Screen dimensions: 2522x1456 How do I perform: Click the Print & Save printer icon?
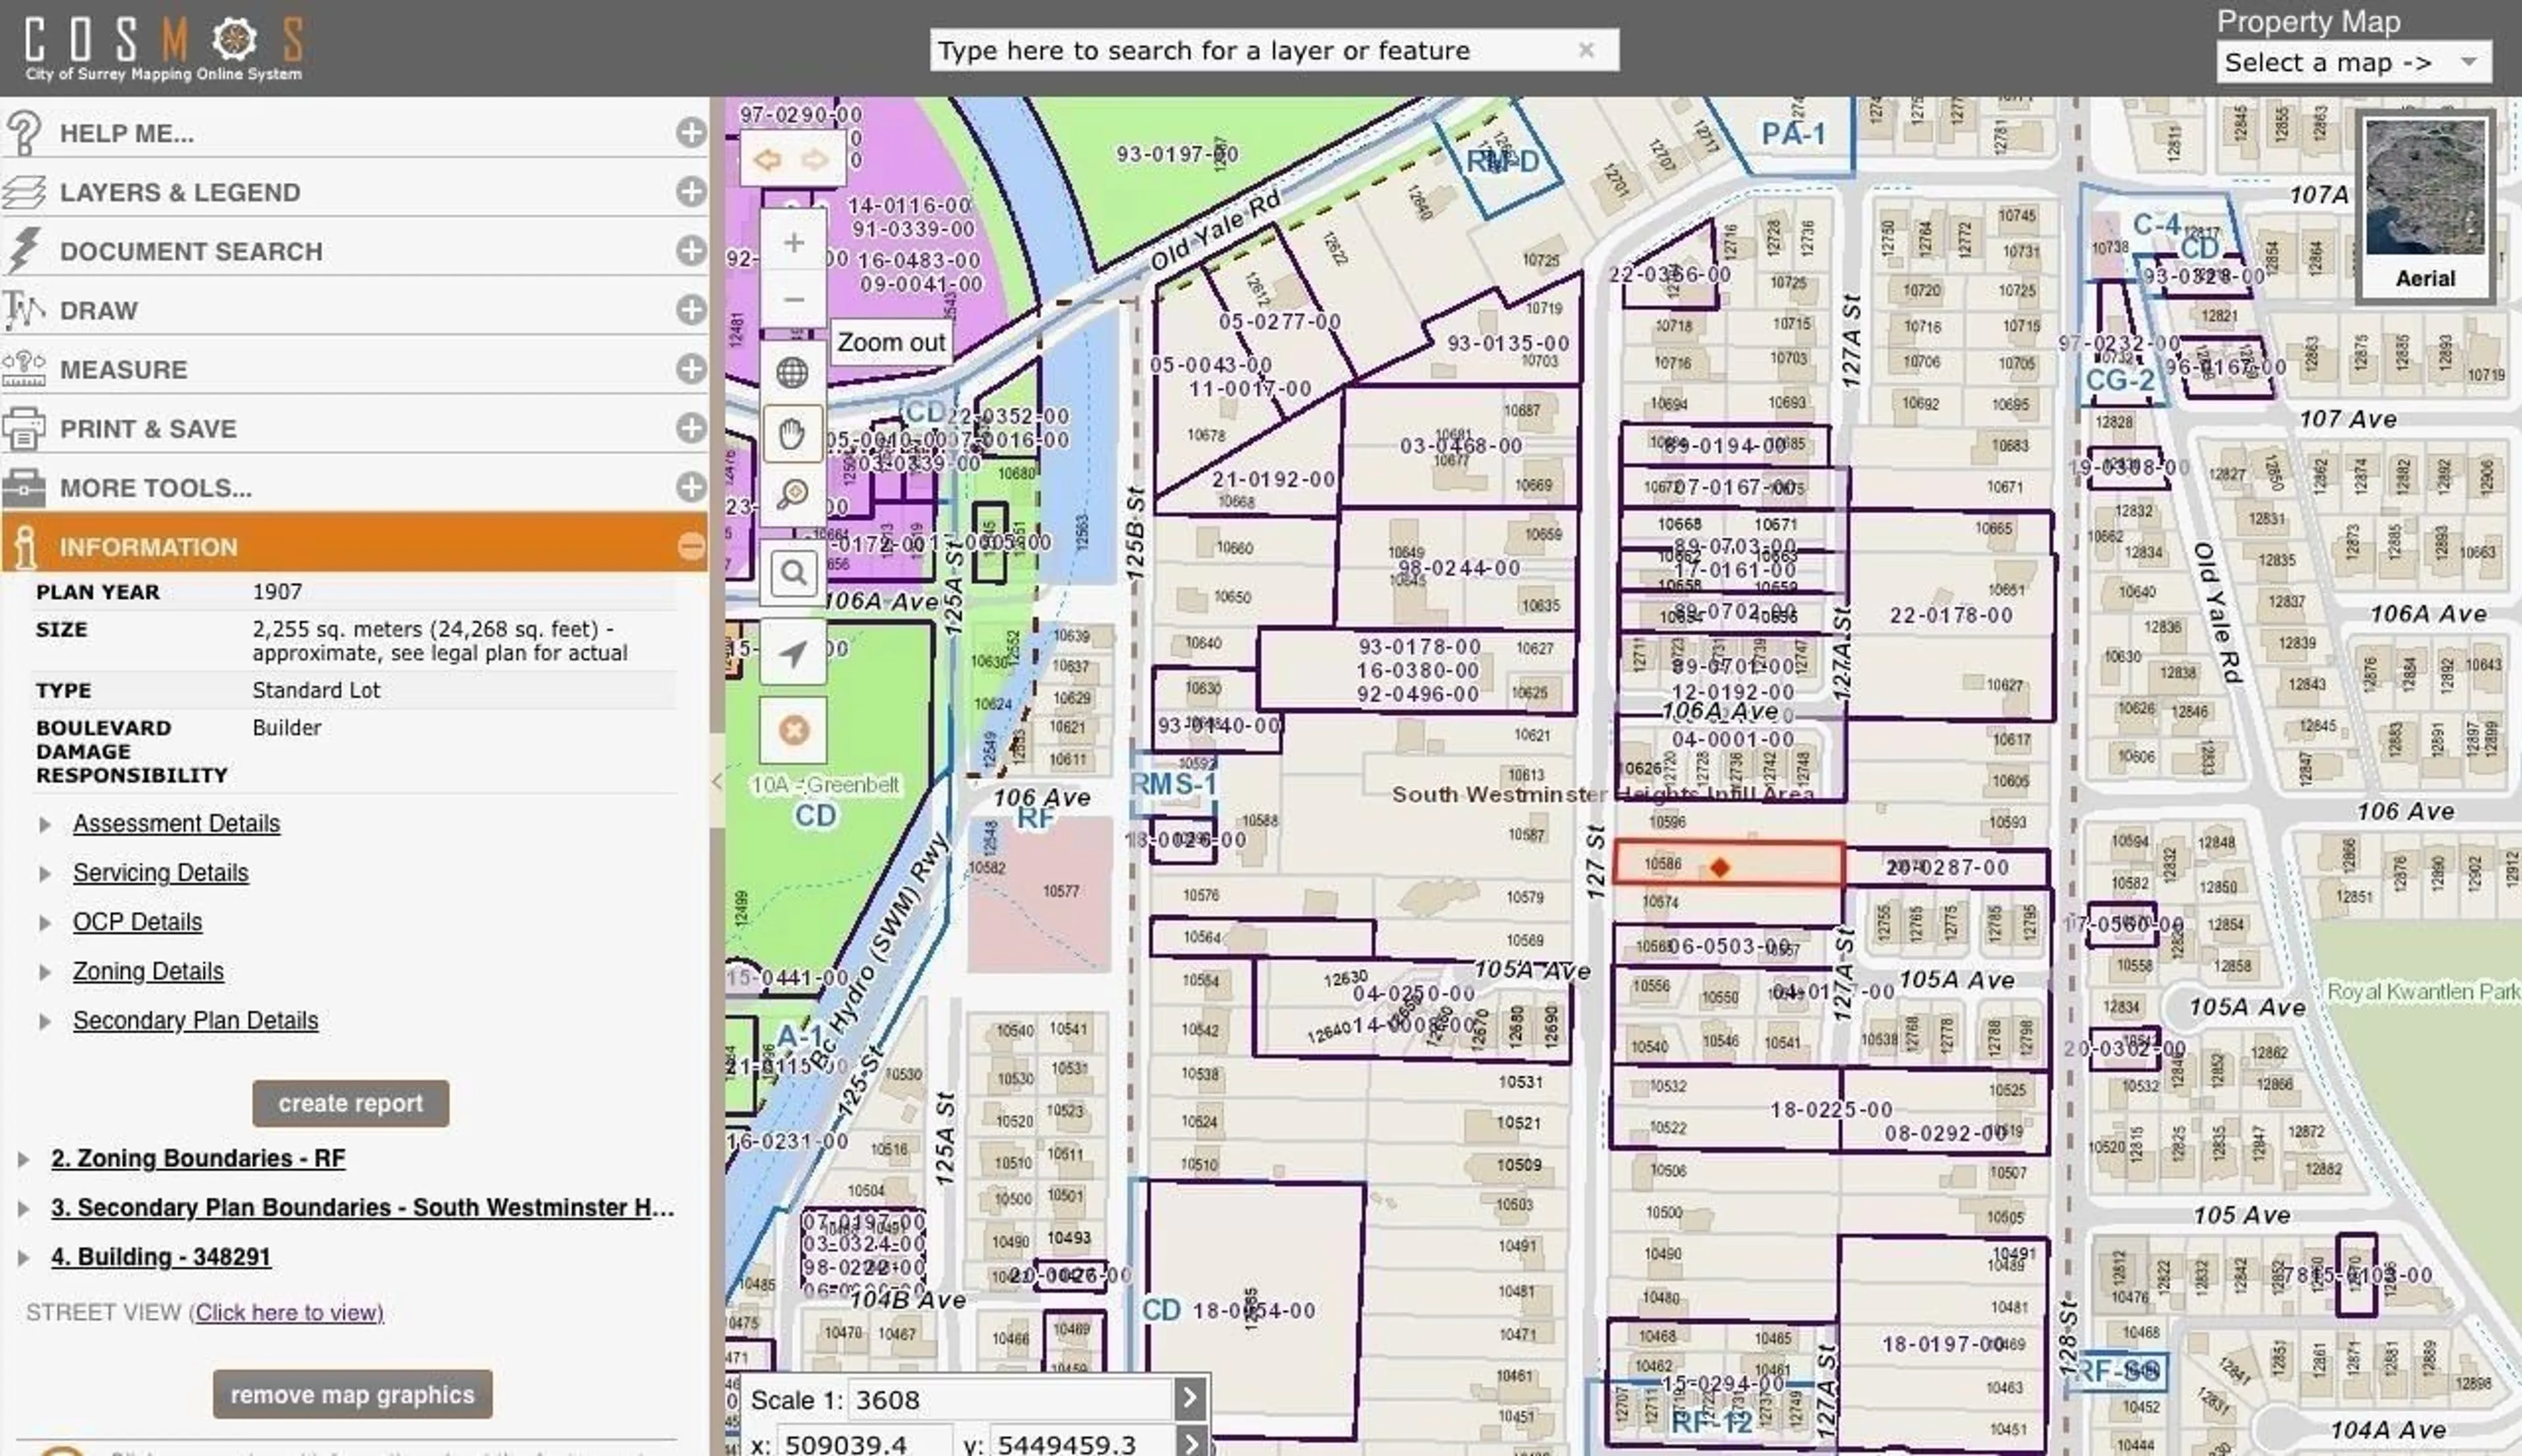(25, 428)
